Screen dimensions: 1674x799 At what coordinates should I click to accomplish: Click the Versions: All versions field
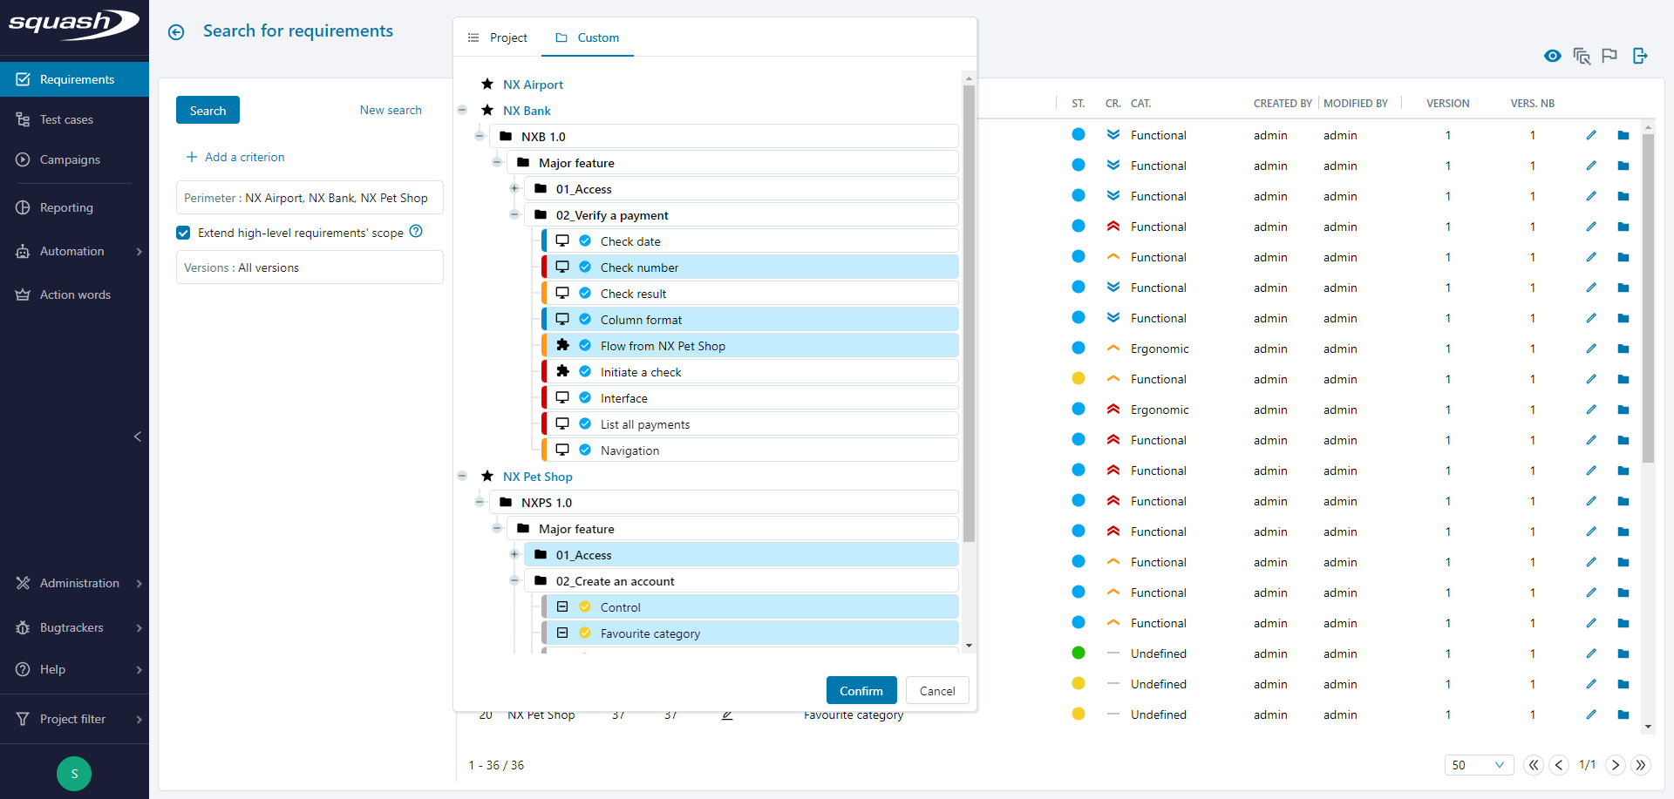click(310, 267)
